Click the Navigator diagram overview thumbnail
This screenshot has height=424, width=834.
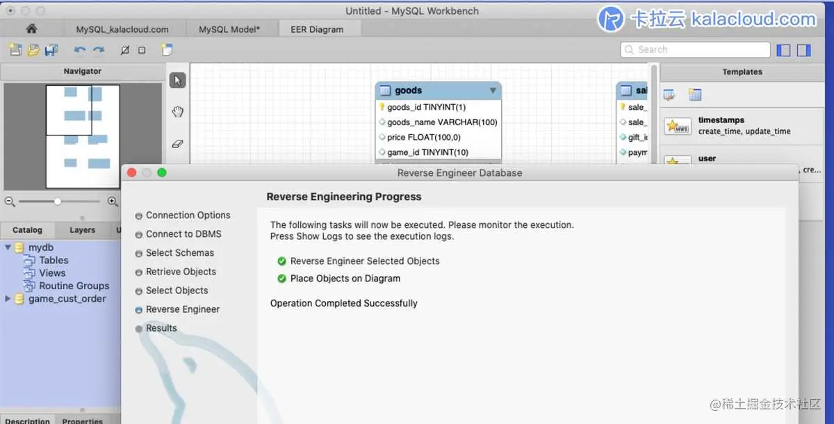click(x=83, y=136)
